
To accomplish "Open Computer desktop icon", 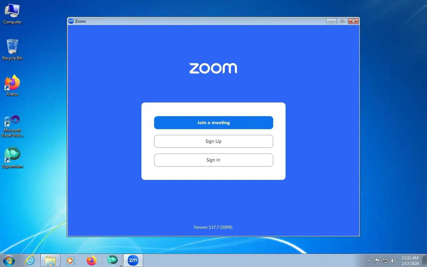I will click(x=12, y=14).
